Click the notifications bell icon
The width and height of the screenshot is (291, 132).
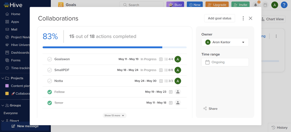(256, 5)
